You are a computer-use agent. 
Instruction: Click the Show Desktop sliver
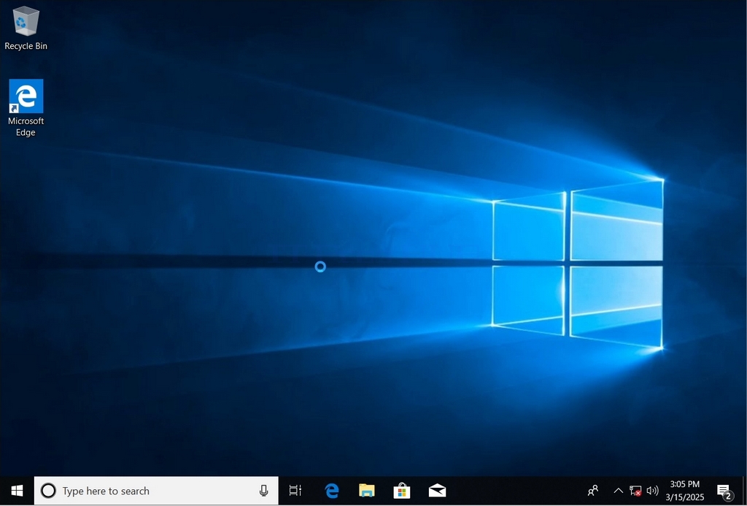click(x=745, y=491)
